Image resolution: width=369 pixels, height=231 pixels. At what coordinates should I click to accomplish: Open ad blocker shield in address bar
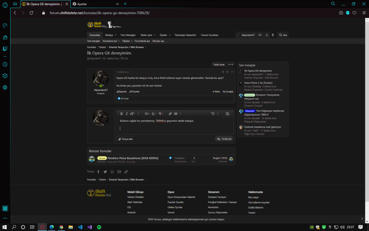[x=348, y=13]
